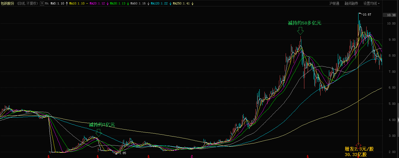The image size is (399, 158).
Task: Click the 10.67 high price label
Action: click(367, 14)
